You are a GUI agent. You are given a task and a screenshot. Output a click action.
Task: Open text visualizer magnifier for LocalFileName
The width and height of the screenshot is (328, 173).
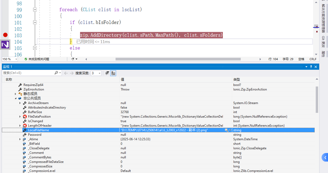click(x=227, y=130)
